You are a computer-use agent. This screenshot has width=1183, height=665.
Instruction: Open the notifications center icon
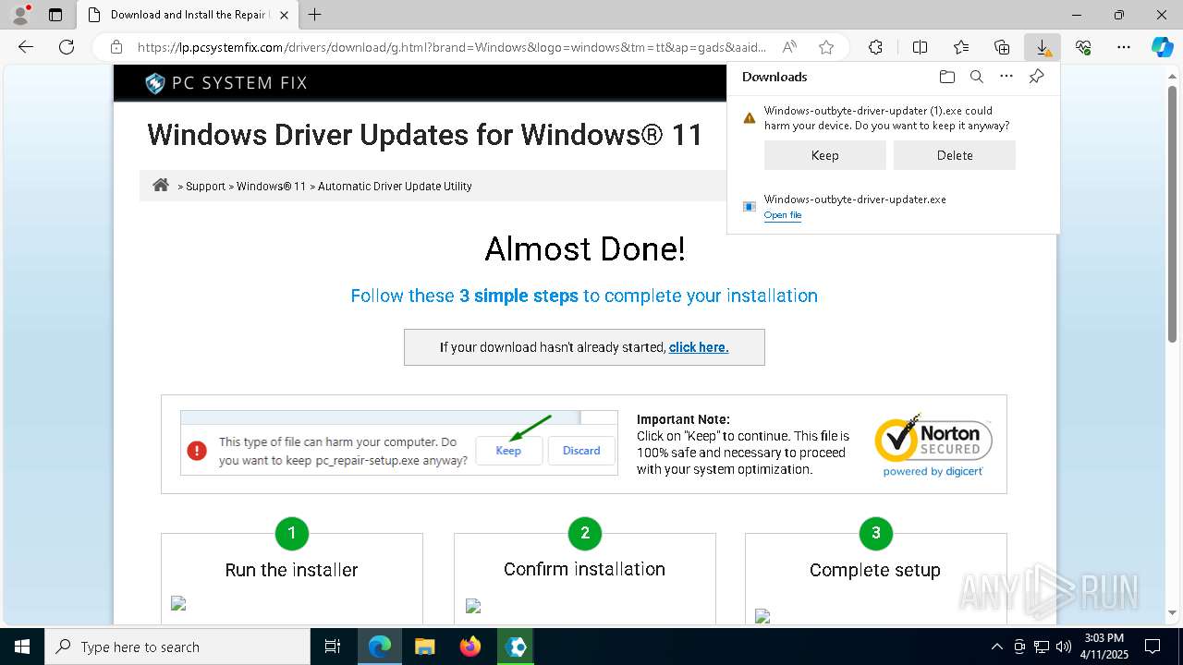[1153, 647]
